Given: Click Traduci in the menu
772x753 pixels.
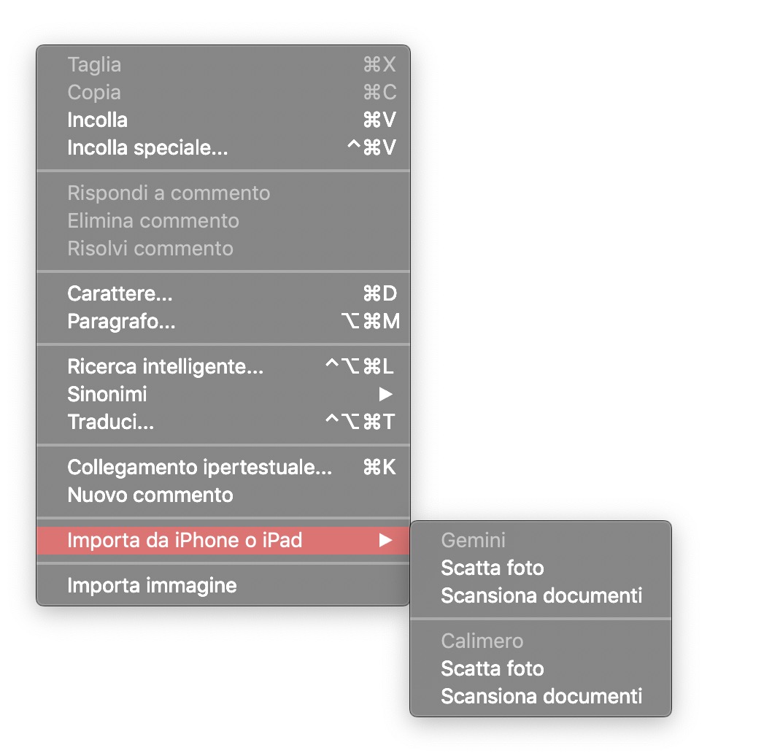Looking at the screenshot, I should [110, 422].
